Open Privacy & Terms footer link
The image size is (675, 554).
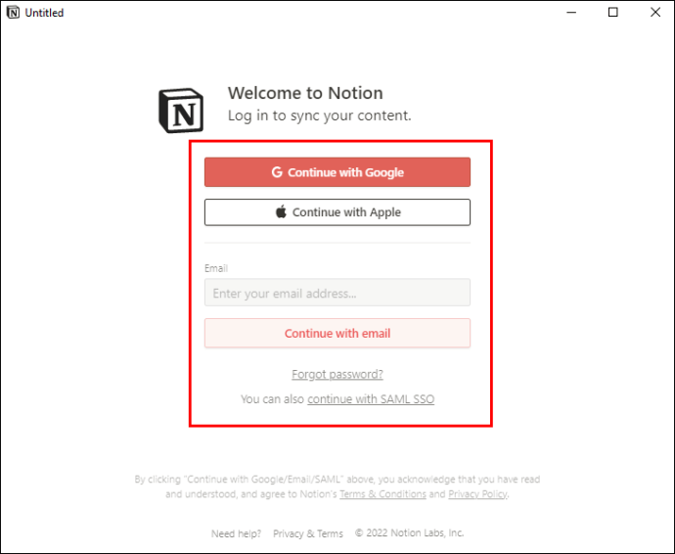pyautogui.click(x=308, y=533)
